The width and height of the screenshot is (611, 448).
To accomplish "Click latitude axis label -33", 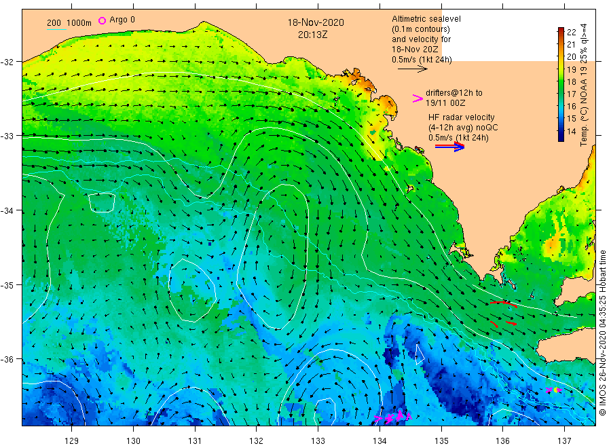I will (7, 136).
